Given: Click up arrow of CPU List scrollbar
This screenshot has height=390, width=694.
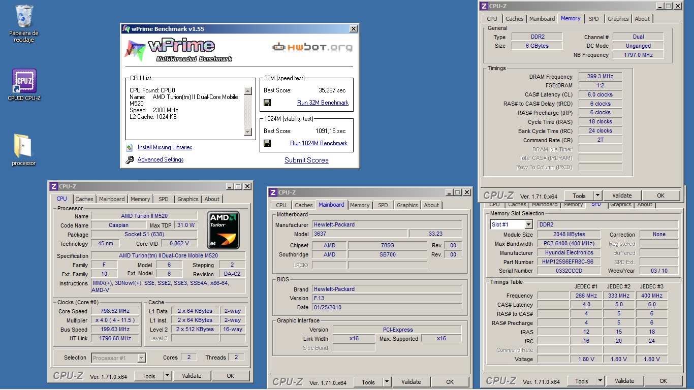Looking at the screenshot, I should coord(248,91).
